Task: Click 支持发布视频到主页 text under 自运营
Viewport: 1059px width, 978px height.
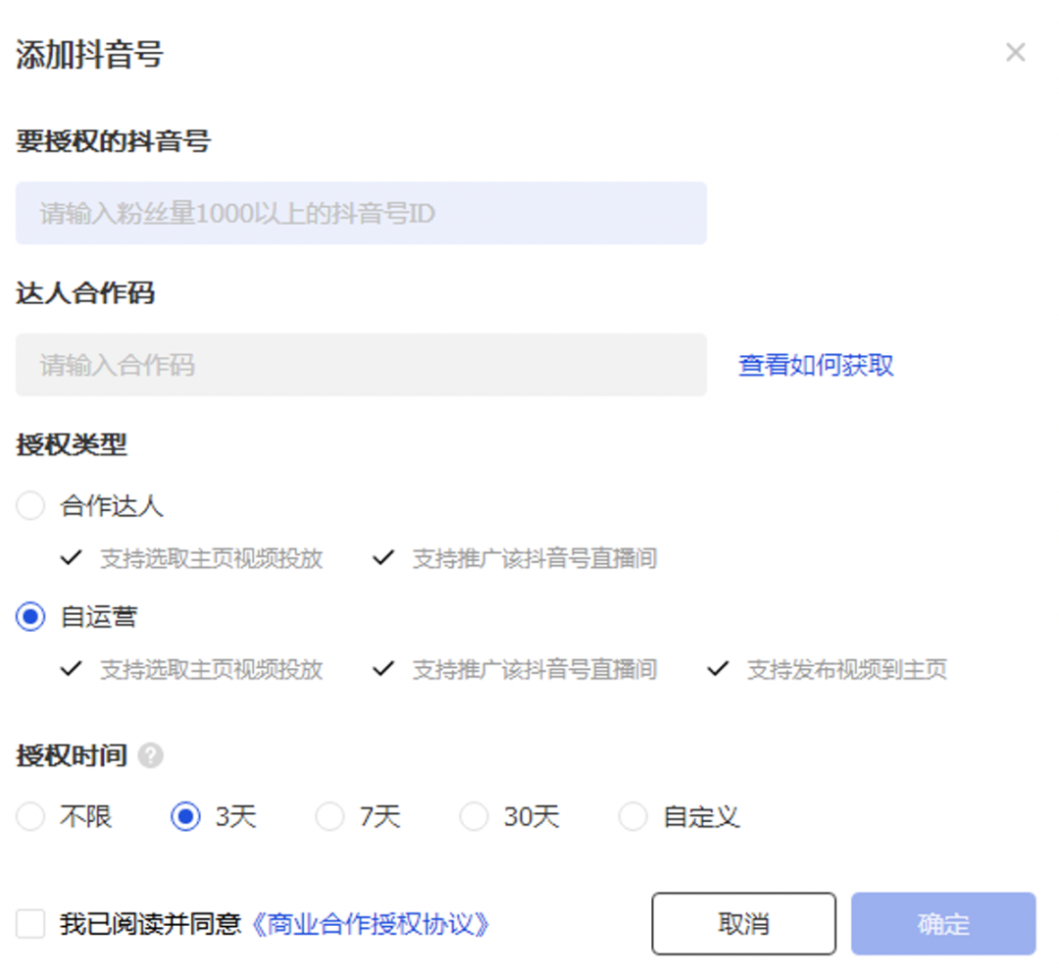Action: click(847, 669)
